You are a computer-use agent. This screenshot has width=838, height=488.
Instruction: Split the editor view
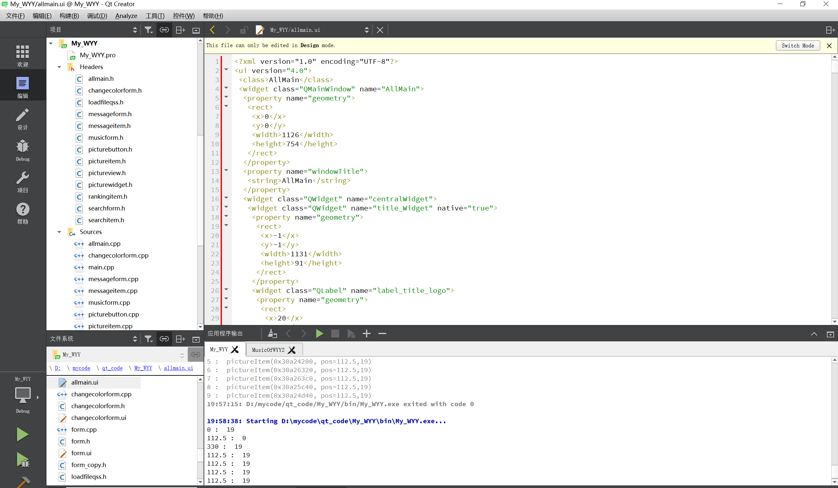tap(830, 30)
